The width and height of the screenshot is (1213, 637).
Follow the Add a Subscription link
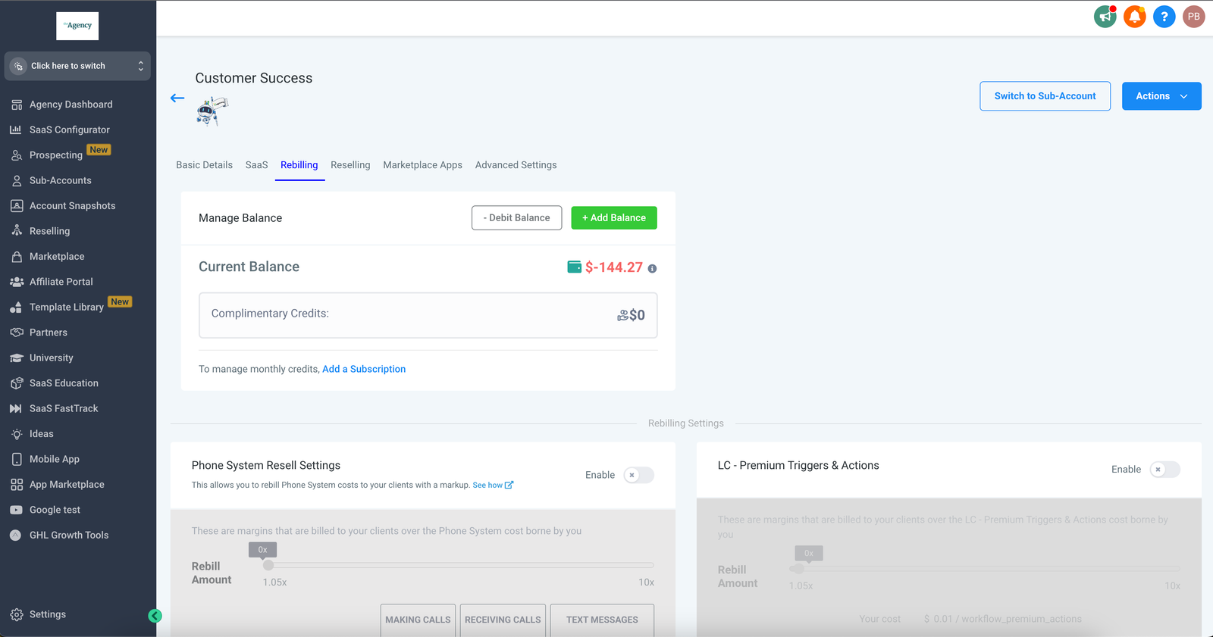coord(364,369)
